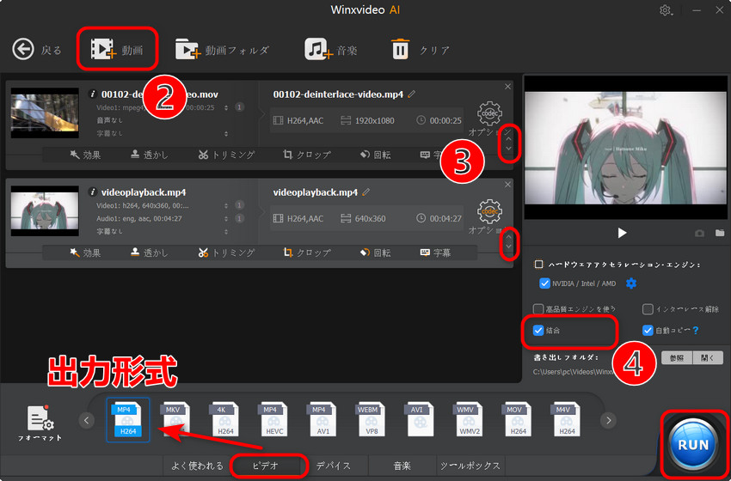Select AVI output format
Image resolution: width=731 pixels, height=481 pixels.
coord(419,420)
